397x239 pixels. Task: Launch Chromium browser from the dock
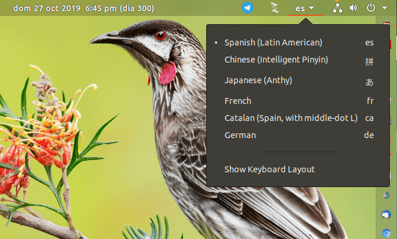[386, 233]
